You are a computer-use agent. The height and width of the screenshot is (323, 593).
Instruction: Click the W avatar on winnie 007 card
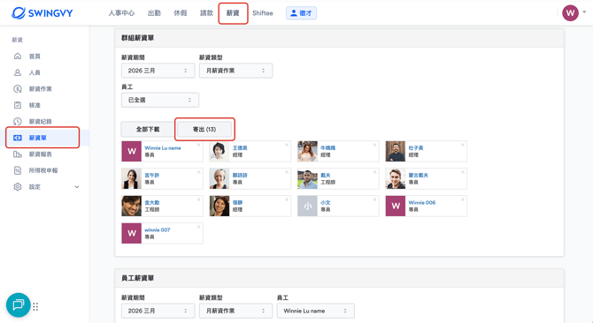pyautogui.click(x=131, y=233)
